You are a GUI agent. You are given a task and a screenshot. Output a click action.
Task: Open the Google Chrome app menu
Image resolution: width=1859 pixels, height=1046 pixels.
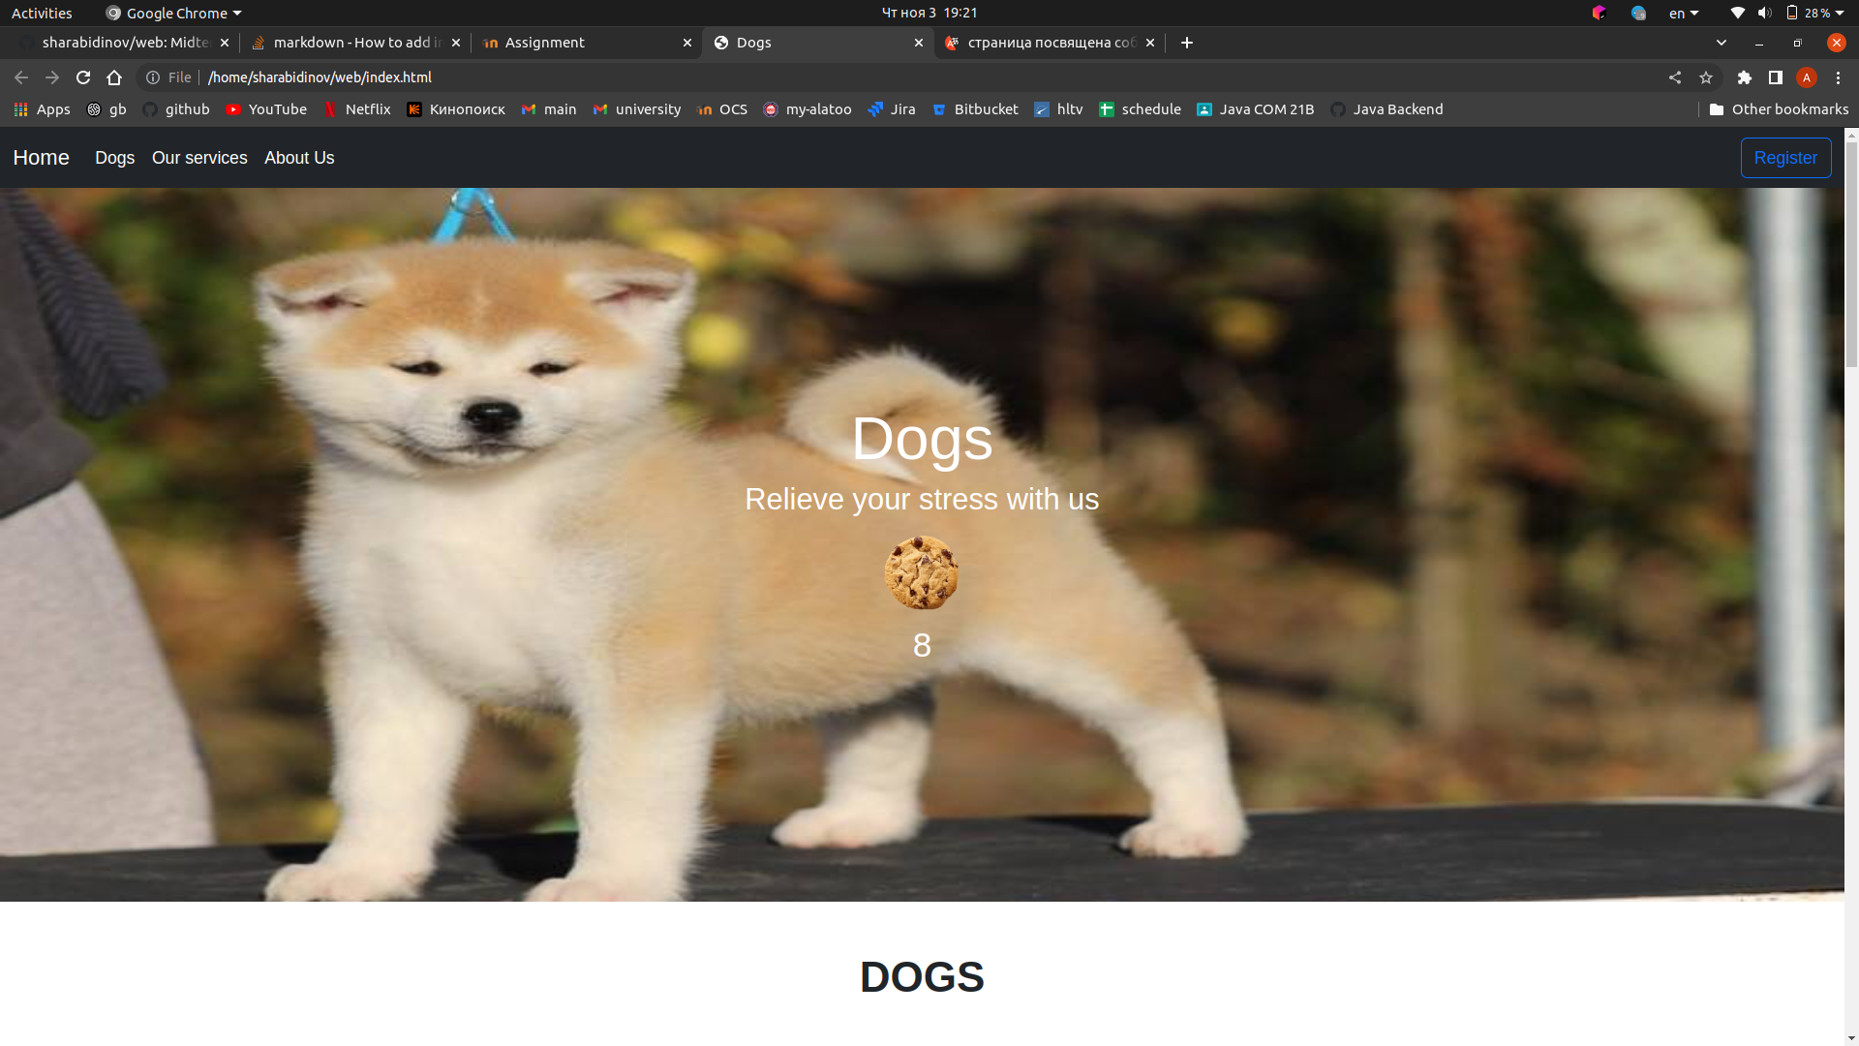pyautogui.click(x=173, y=13)
